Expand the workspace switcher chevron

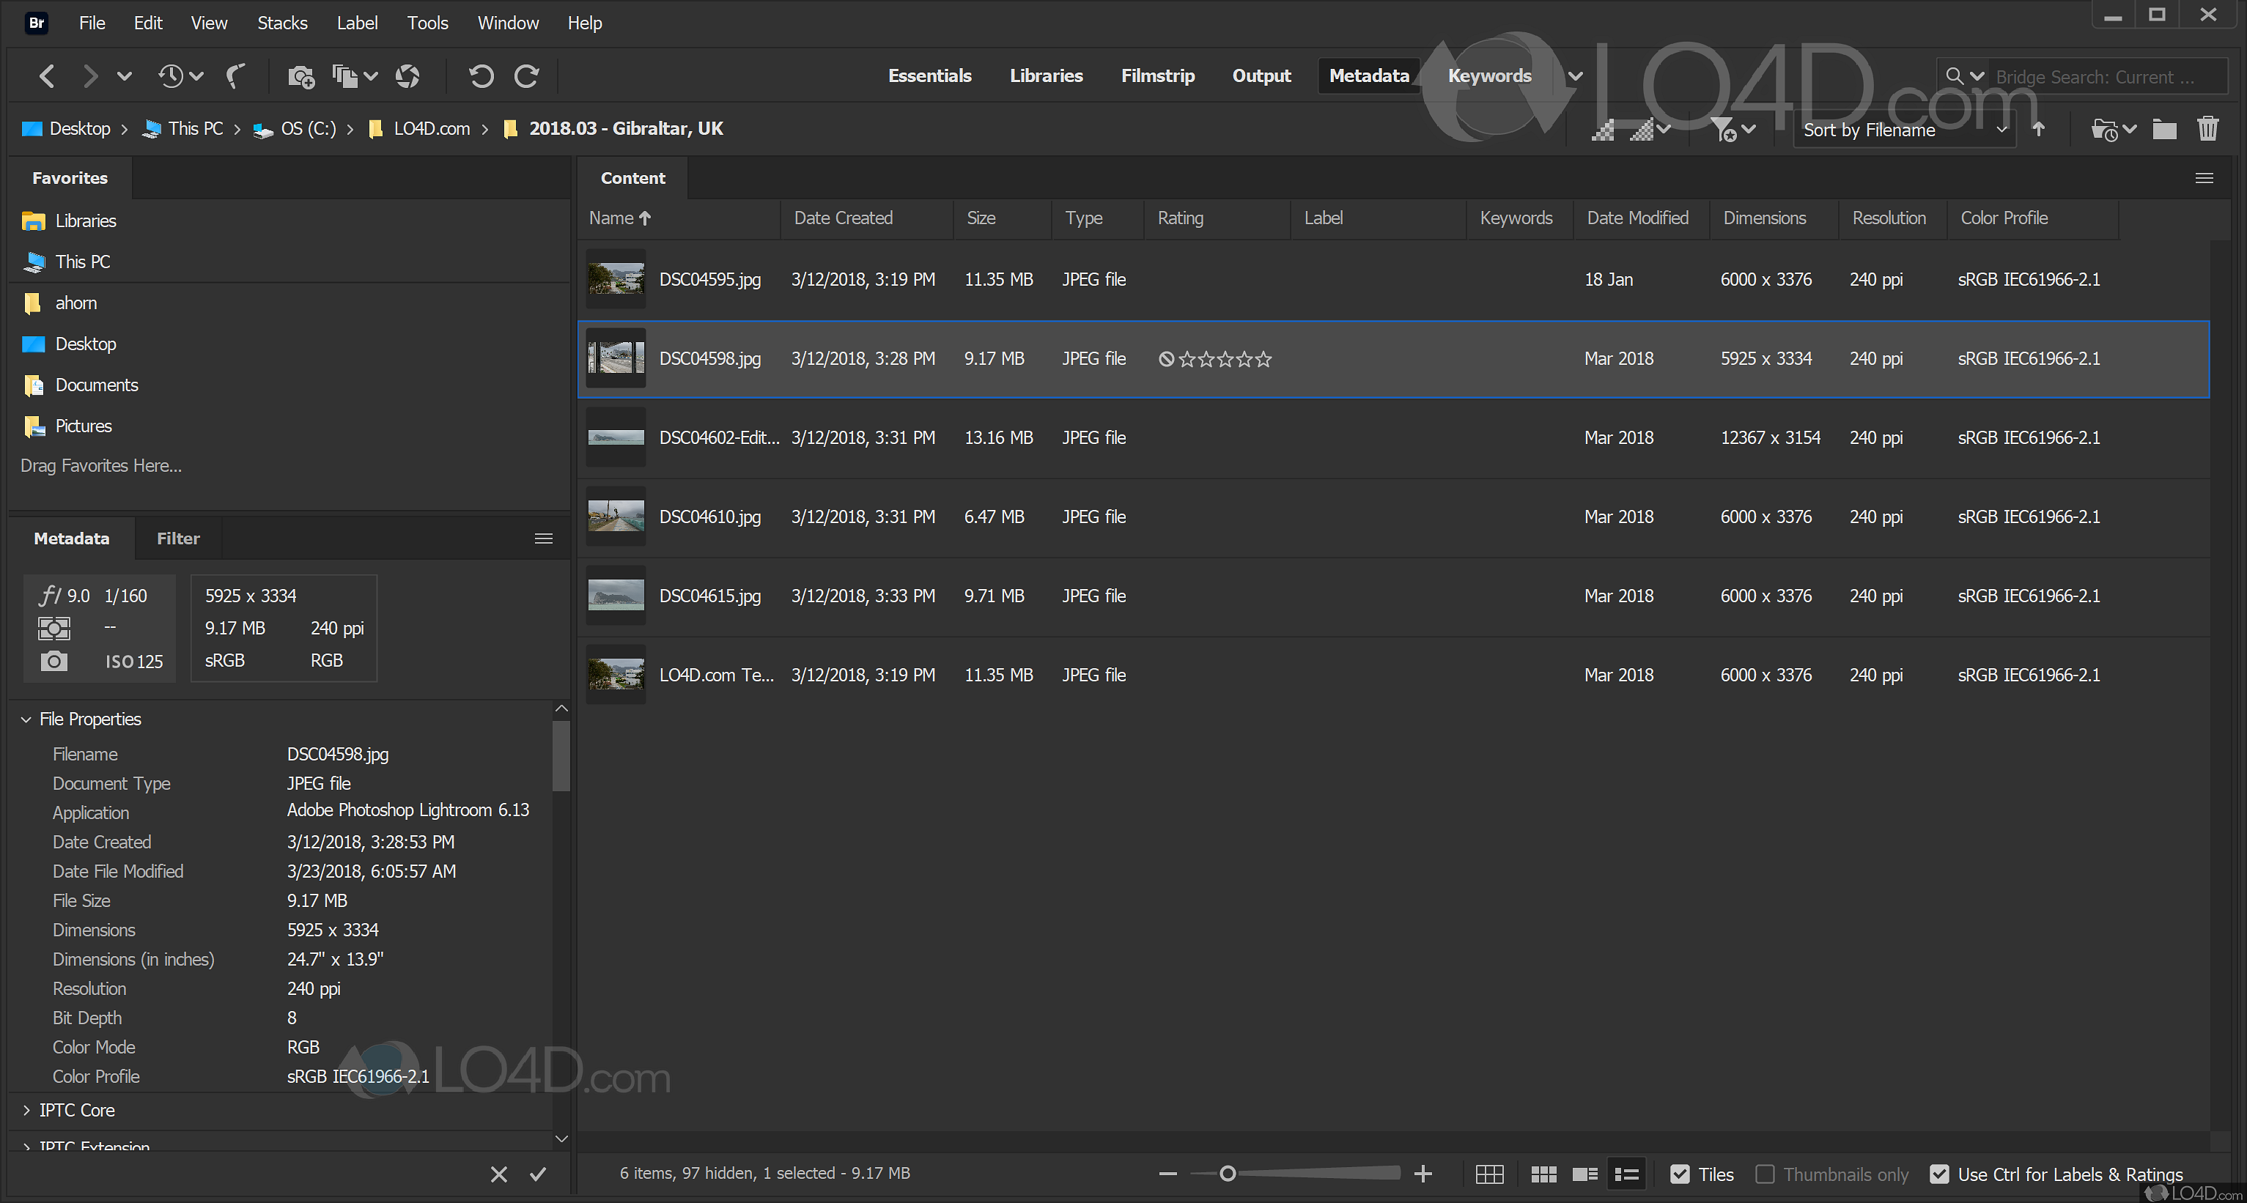1576,77
